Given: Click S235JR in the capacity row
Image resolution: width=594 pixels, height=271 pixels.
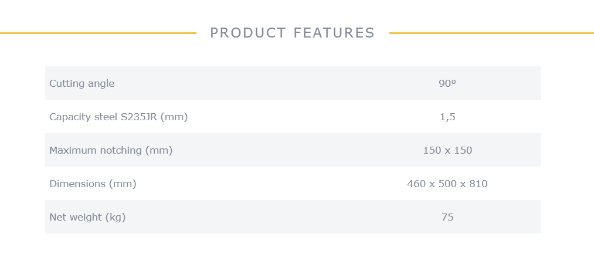Looking at the screenshot, I should pos(139,117).
